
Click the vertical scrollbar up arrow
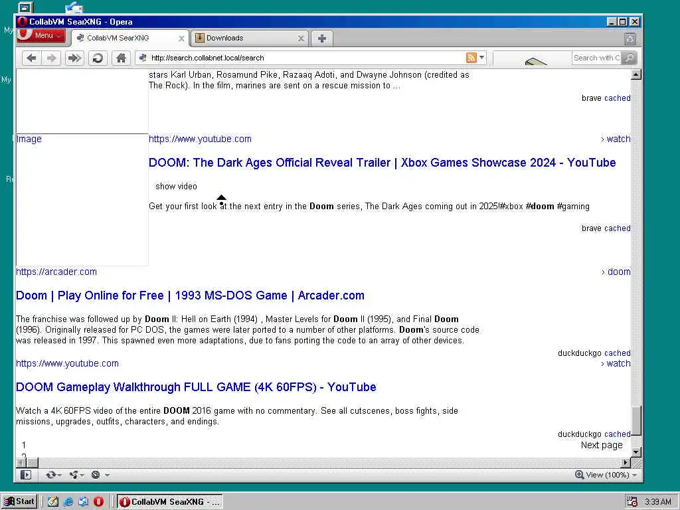coord(636,74)
